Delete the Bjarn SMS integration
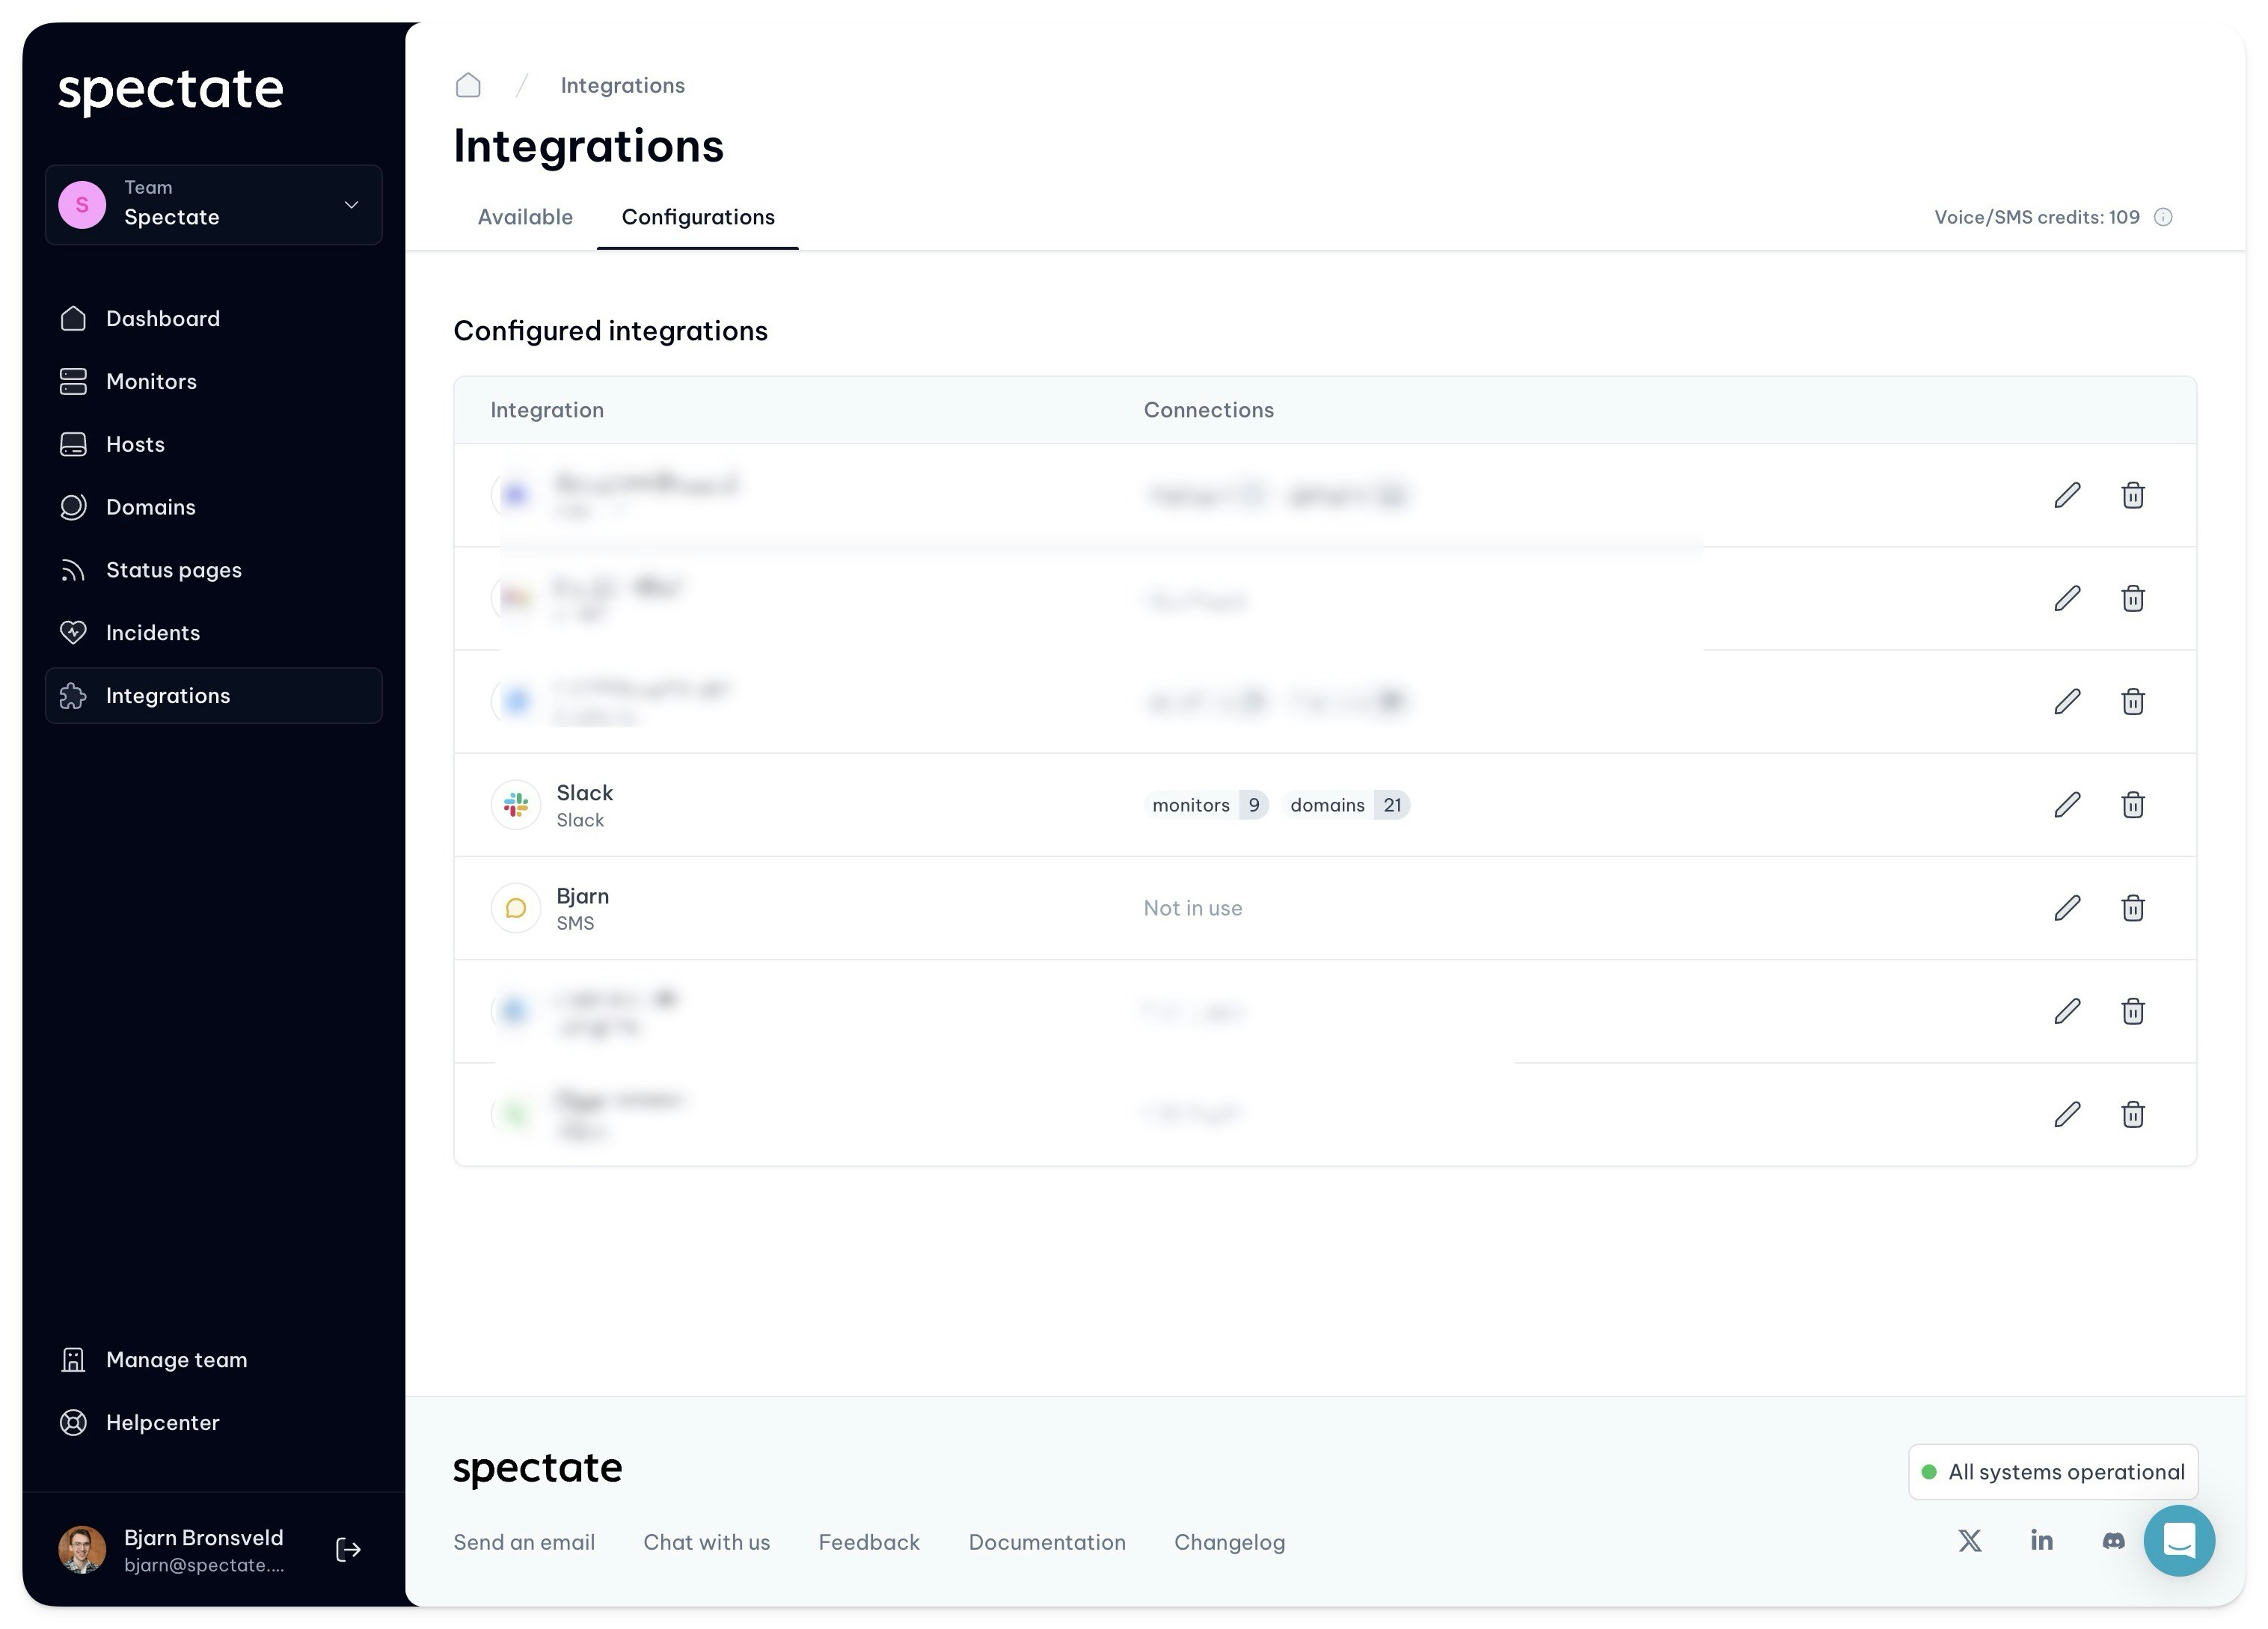Screen dimensions: 2268x1629 point(2132,908)
